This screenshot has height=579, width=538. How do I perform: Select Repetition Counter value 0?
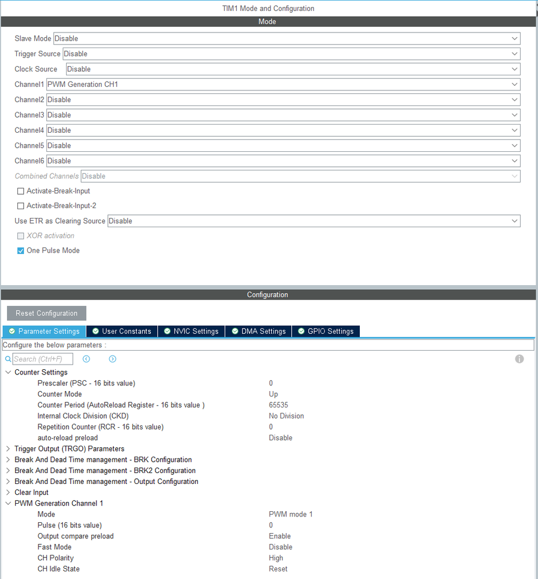point(270,427)
